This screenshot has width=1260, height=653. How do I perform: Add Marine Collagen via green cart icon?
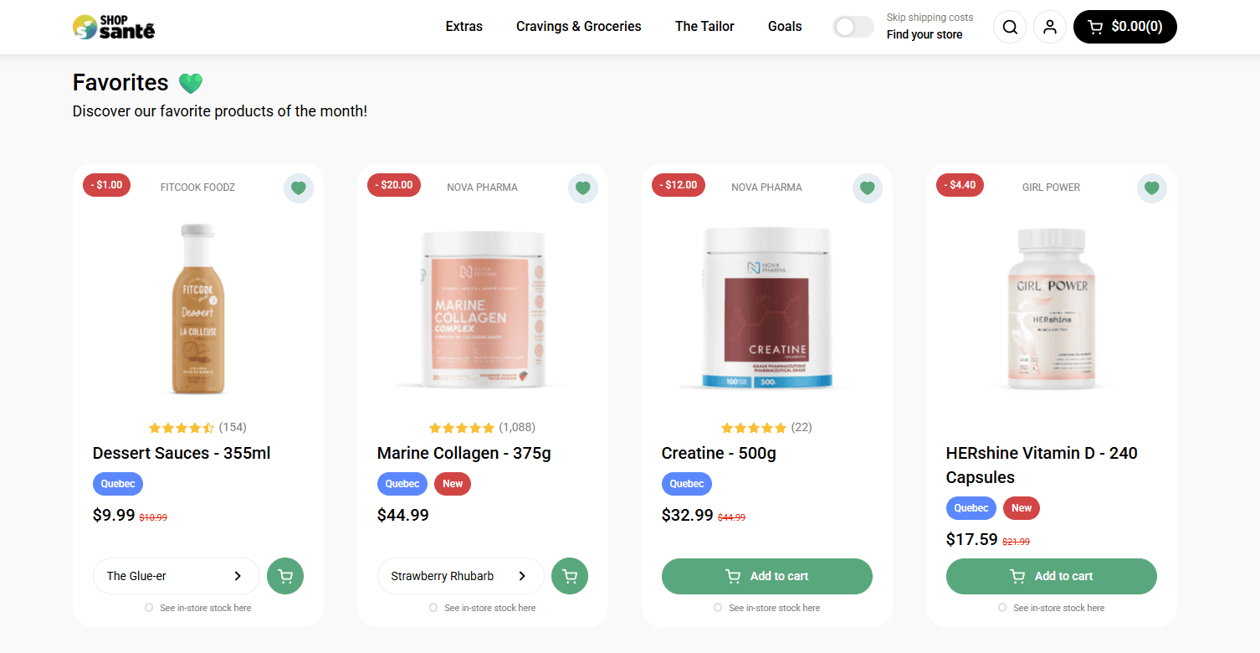coord(570,576)
